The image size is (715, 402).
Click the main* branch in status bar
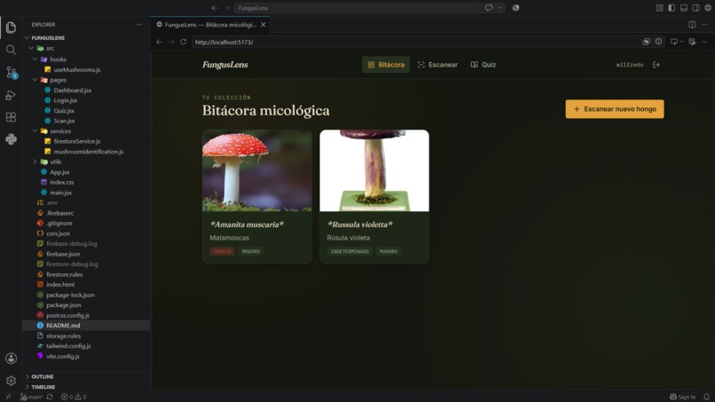click(x=31, y=397)
